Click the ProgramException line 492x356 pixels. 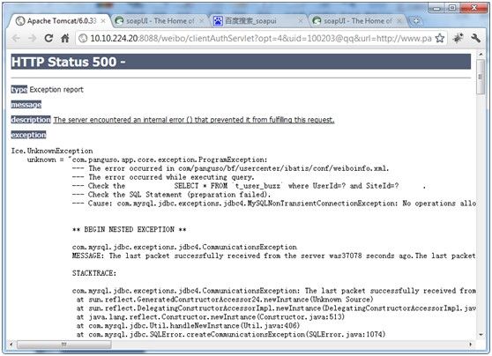[147, 160]
